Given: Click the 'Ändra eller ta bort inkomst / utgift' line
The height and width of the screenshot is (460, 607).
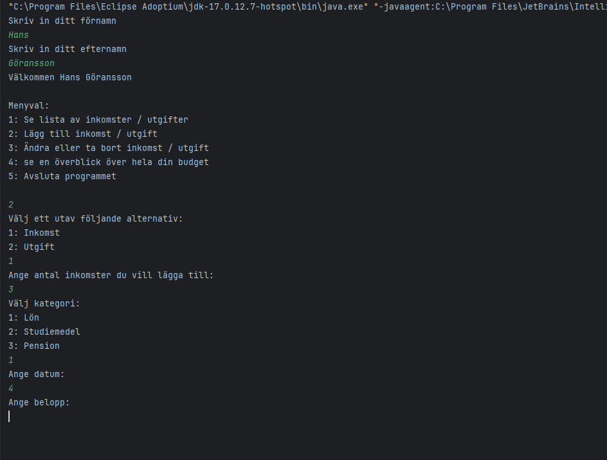Looking at the screenshot, I should pyautogui.click(x=109, y=148).
